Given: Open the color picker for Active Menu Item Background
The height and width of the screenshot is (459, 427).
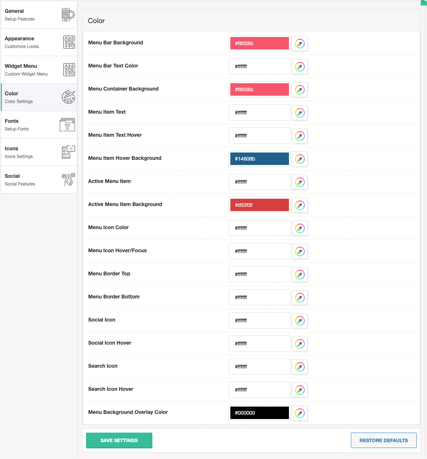Looking at the screenshot, I should pyautogui.click(x=300, y=205).
